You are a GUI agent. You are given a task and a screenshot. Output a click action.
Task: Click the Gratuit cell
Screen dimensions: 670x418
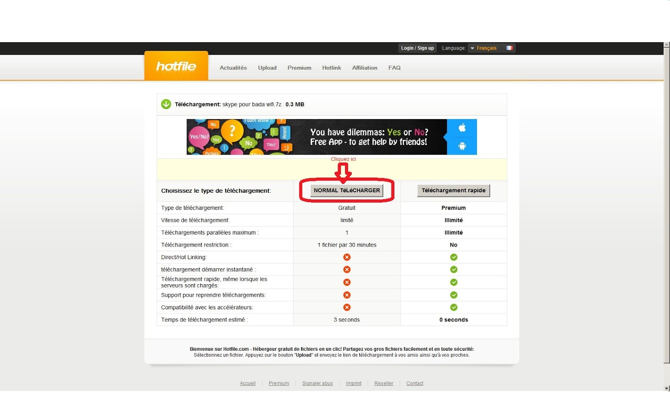point(347,208)
